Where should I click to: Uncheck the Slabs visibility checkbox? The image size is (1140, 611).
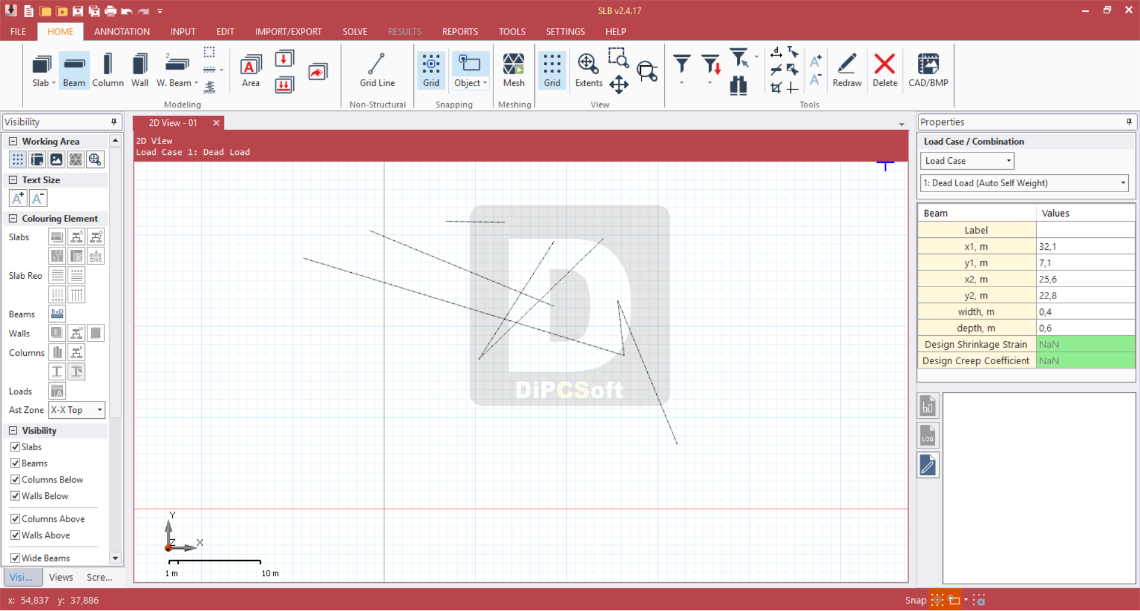(15, 447)
